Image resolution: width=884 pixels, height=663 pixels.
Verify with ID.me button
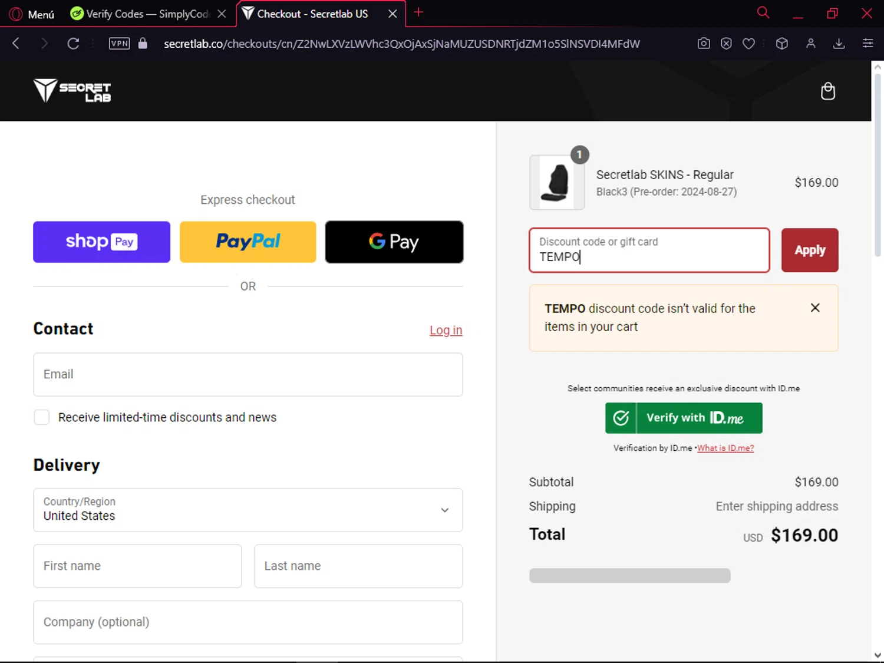684,418
